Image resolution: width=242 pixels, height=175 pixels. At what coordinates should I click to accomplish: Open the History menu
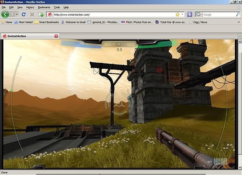click(30, 7)
